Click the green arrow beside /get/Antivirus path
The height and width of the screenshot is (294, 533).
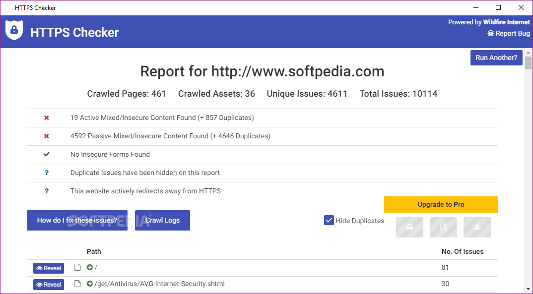point(90,284)
